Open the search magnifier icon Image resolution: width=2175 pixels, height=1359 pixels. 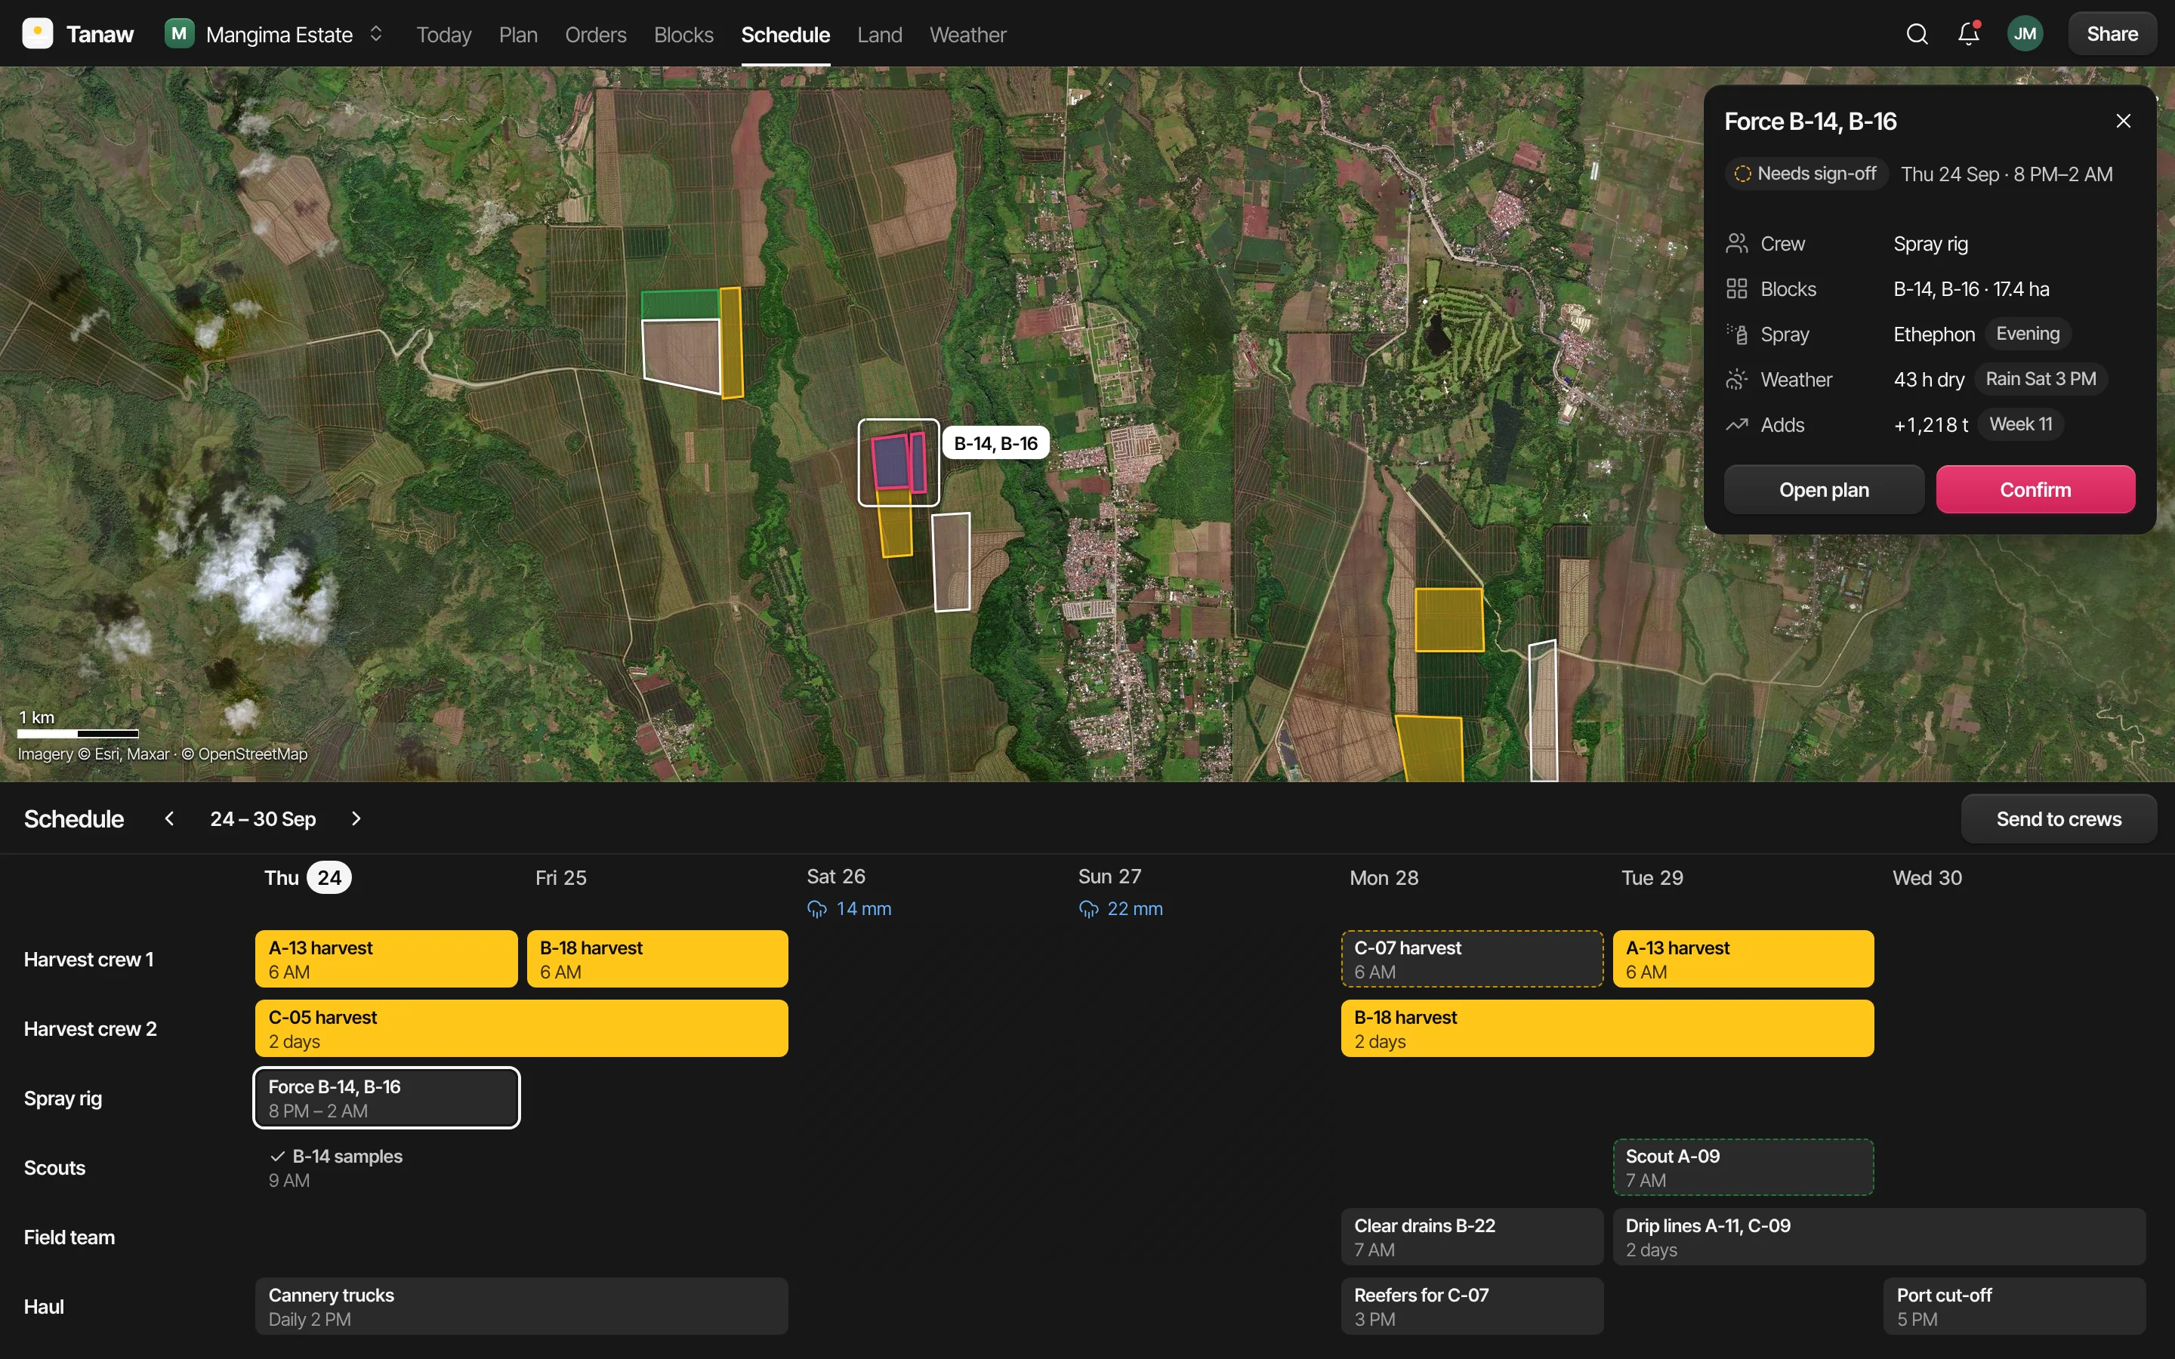tap(1917, 34)
